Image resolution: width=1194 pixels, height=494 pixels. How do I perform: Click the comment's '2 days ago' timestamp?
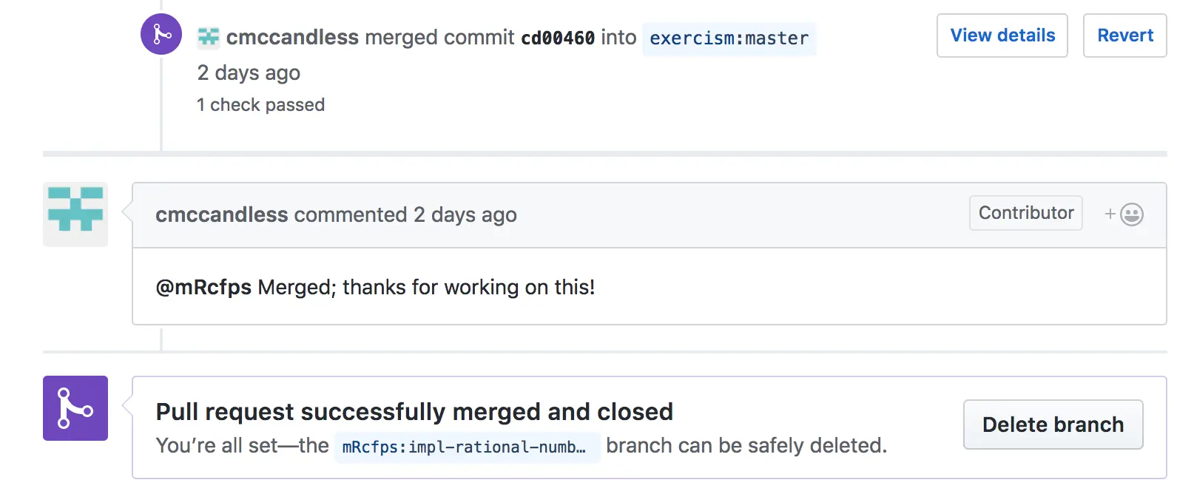(x=465, y=214)
